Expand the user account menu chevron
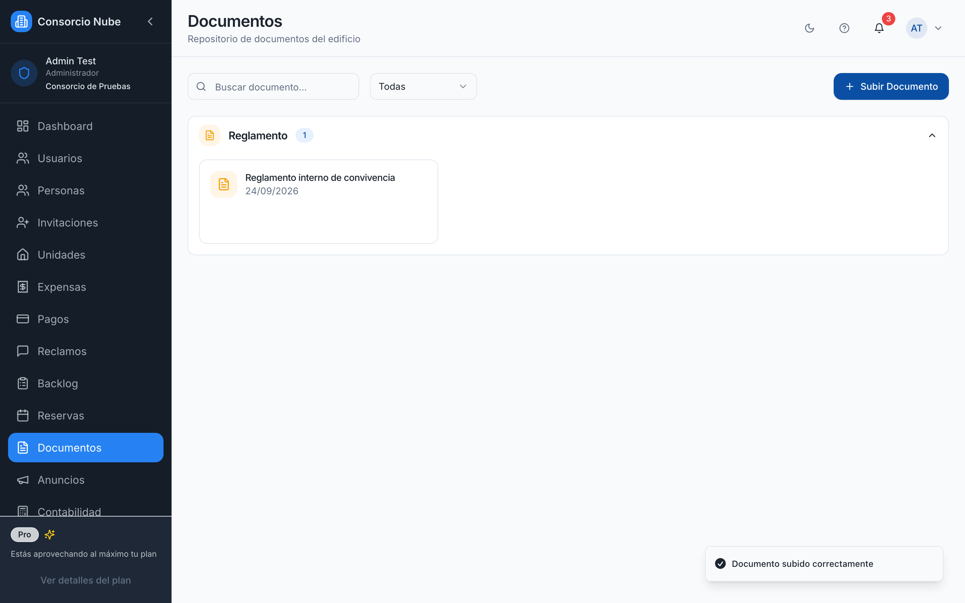Image resolution: width=965 pixels, height=603 pixels. tap(938, 28)
